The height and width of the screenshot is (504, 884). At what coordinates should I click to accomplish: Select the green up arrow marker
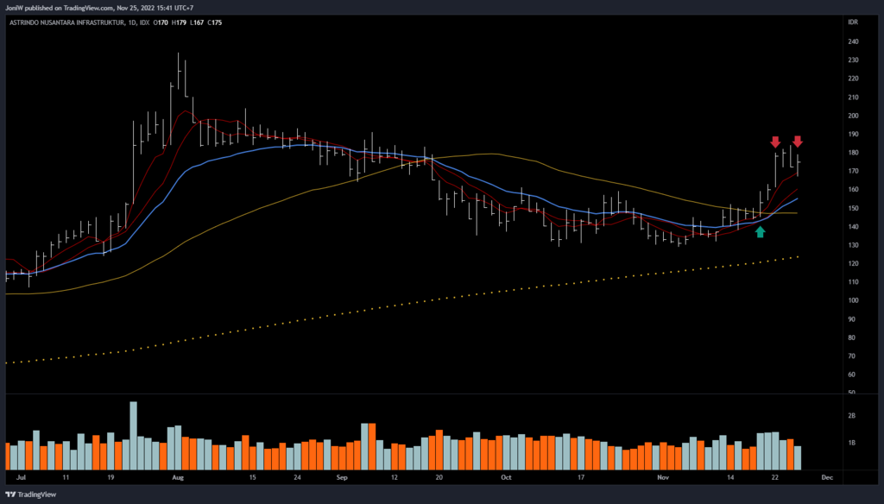click(760, 231)
